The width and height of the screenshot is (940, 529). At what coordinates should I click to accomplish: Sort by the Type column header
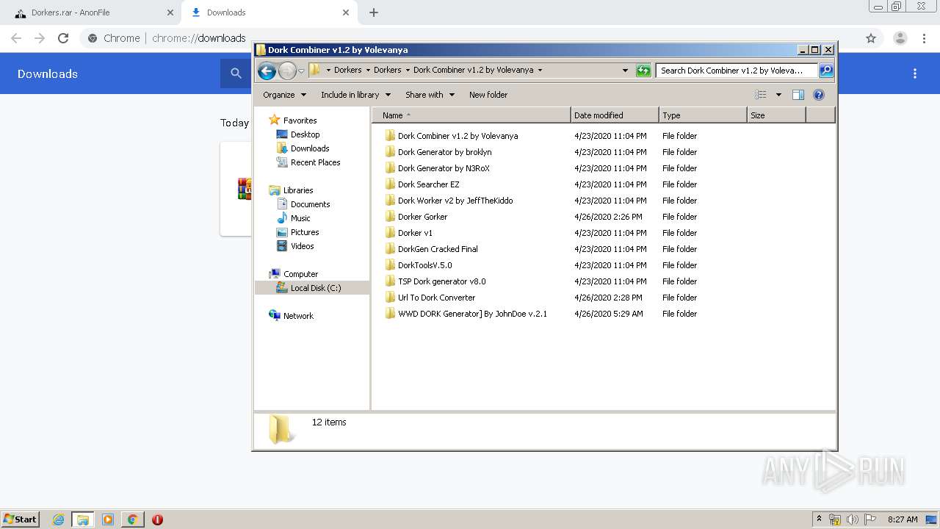tap(703, 115)
